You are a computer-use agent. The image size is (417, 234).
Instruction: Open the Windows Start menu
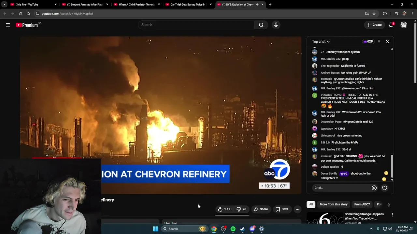[155, 229]
